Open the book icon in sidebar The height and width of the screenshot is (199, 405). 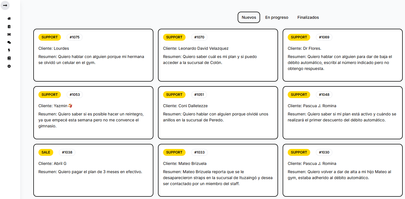coord(9,58)
